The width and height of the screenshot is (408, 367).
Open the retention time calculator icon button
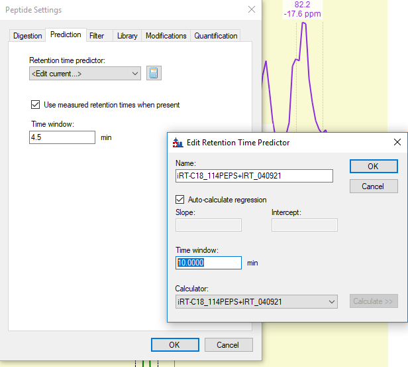coord(154,73)
